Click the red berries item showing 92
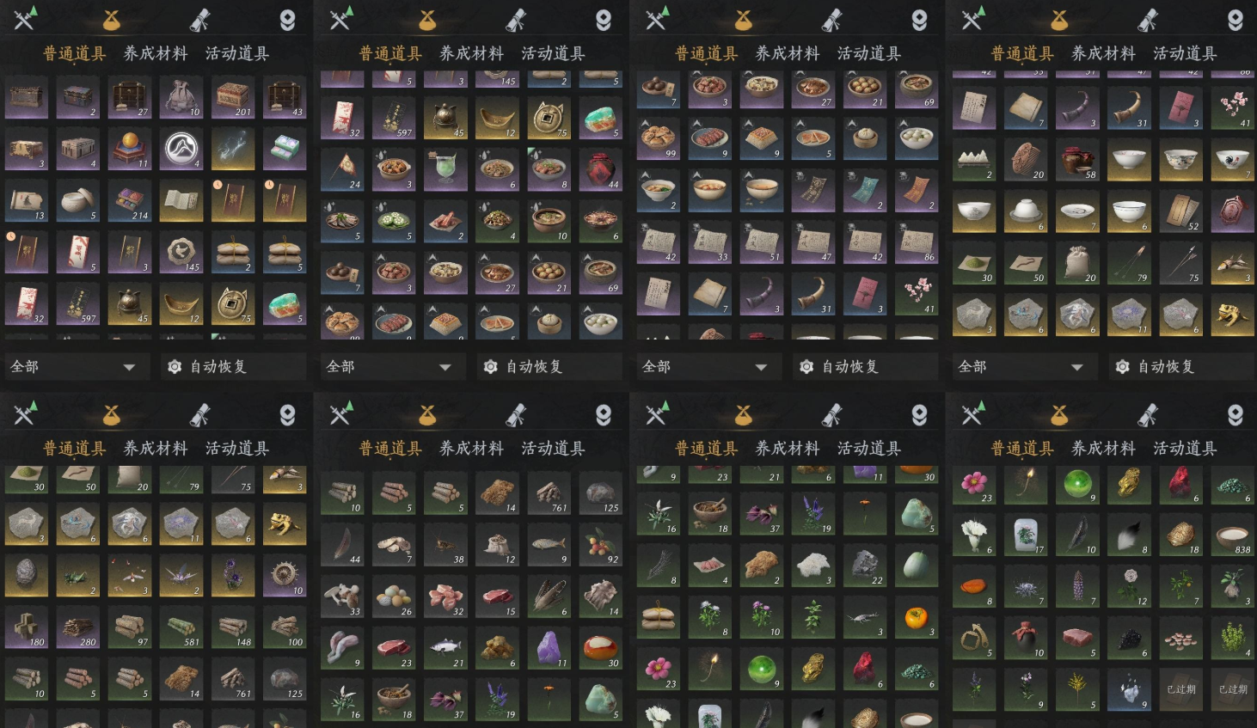Image resolution: width=1257 pixels, height=728 pixels. point(600,544)
